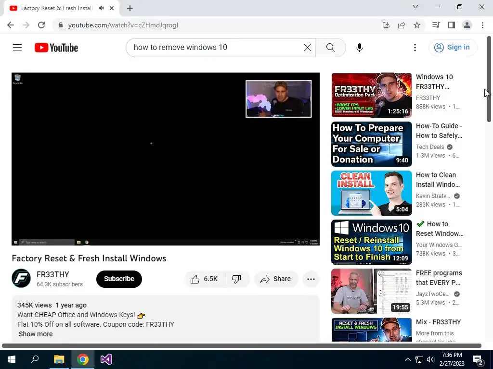
Task: Open Windows Start menu
Action: click(x=12, y=359)
